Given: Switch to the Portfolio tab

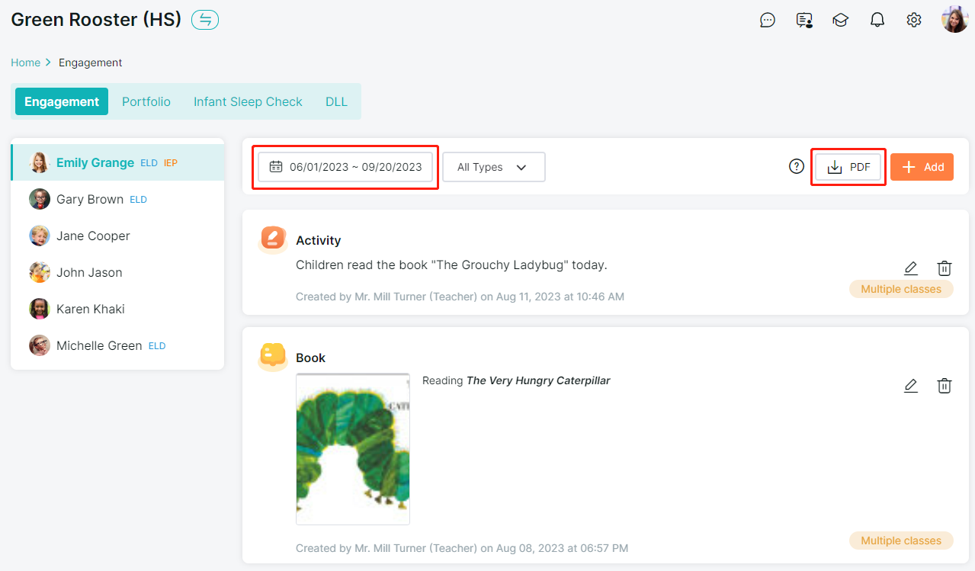Looking at the screenshot, I should click(146, 101).
